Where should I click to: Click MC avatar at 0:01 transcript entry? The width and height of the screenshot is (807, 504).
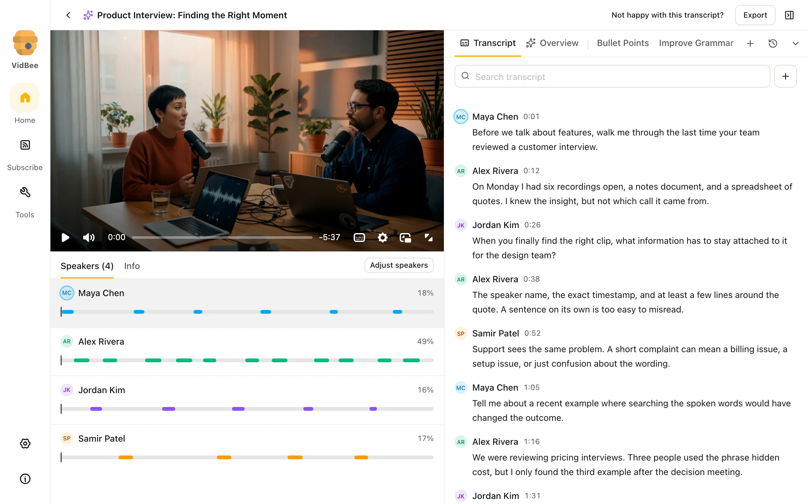tap(461, 117)
